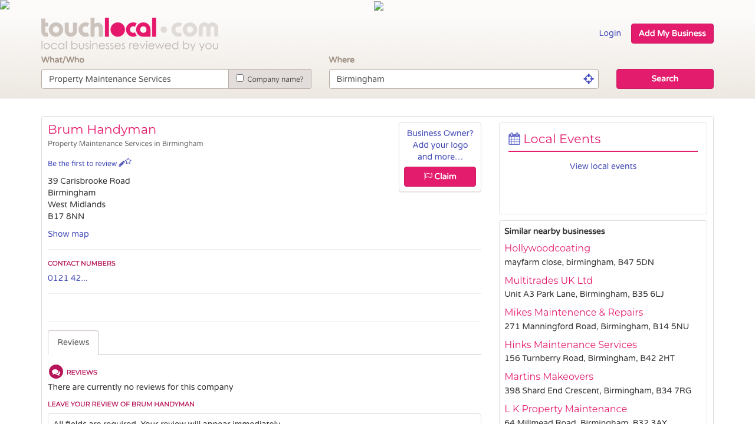Click the broken image placeholder at top center
Image resolution: width=755 pixels, height=424 pixels.
[377, 6]
